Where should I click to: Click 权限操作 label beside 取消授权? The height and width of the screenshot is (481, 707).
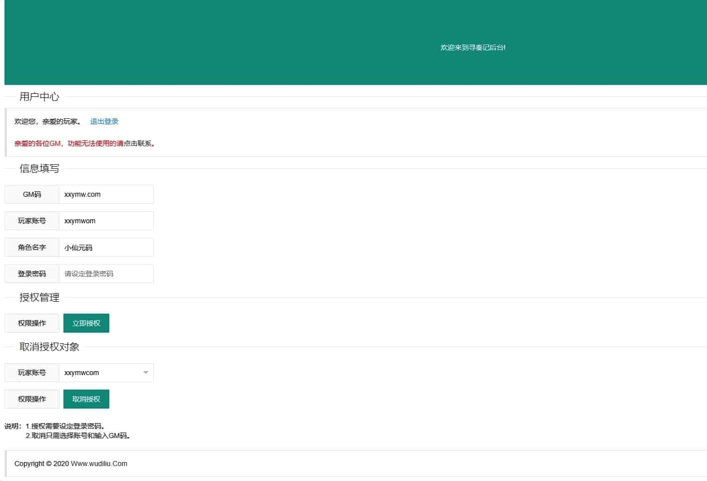(x=32, y=399)
